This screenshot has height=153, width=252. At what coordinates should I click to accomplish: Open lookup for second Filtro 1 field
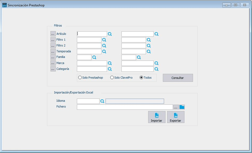point(149,40)
